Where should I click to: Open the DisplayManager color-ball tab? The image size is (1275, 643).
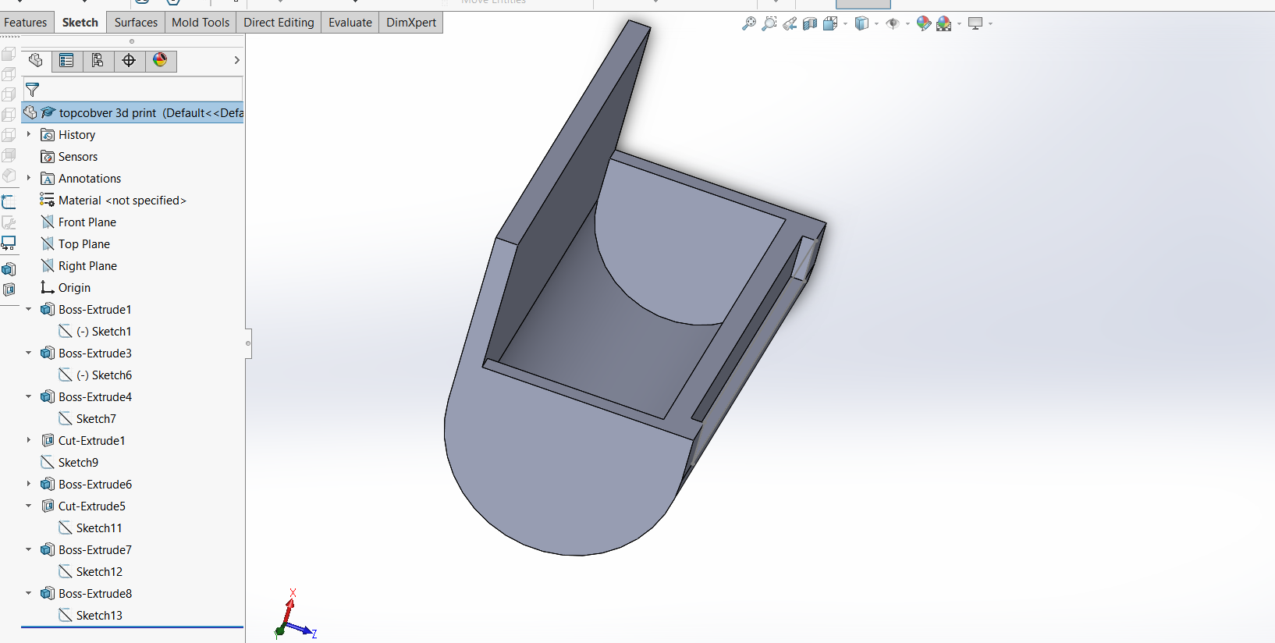pos(161,60)
